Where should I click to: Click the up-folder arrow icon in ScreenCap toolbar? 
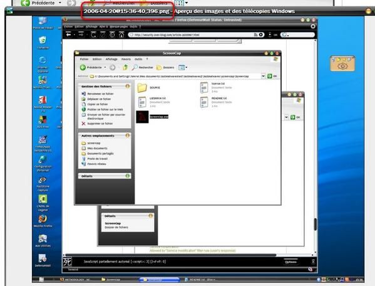125,68
